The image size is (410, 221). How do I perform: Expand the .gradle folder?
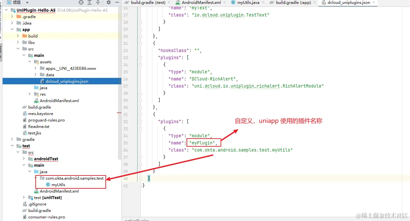[x=12, y=16]
